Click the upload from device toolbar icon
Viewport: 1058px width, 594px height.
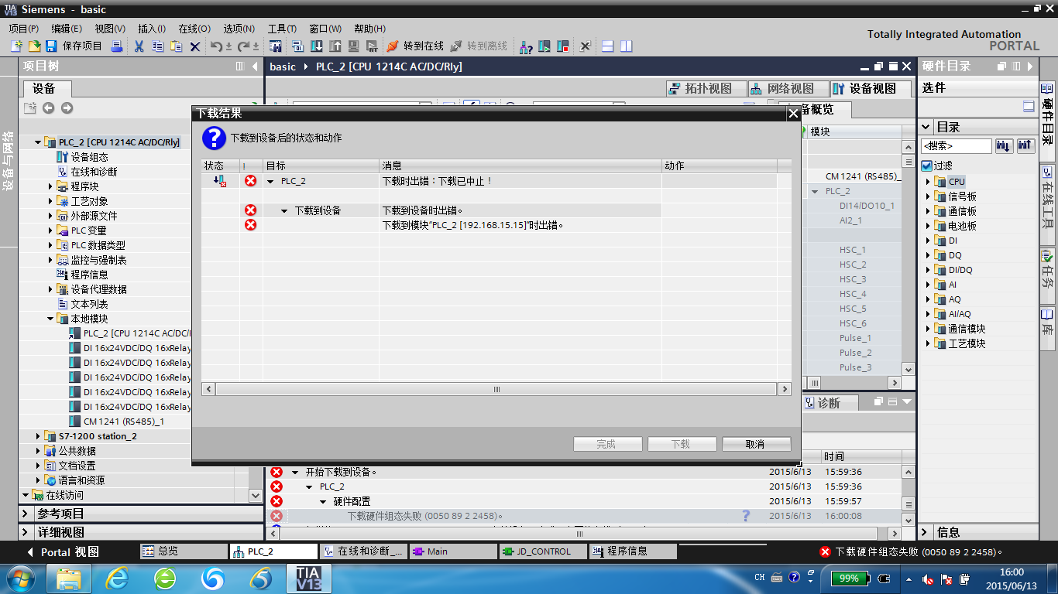(335, 46)
